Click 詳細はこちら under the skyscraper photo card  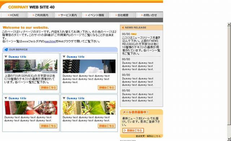(107, 87)
